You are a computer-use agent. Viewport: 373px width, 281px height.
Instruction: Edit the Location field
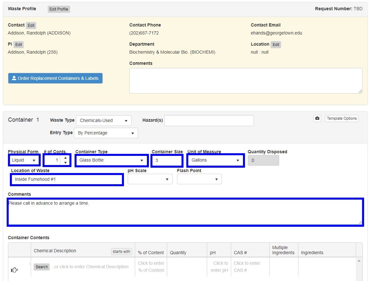[276, 44]
